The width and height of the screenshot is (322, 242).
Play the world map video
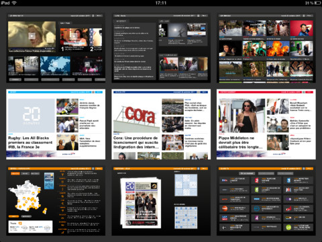click(x=55, y=65)
